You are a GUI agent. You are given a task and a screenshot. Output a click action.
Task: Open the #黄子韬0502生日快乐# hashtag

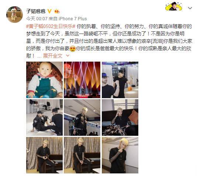pyautogui.click(x=51, y=26)
